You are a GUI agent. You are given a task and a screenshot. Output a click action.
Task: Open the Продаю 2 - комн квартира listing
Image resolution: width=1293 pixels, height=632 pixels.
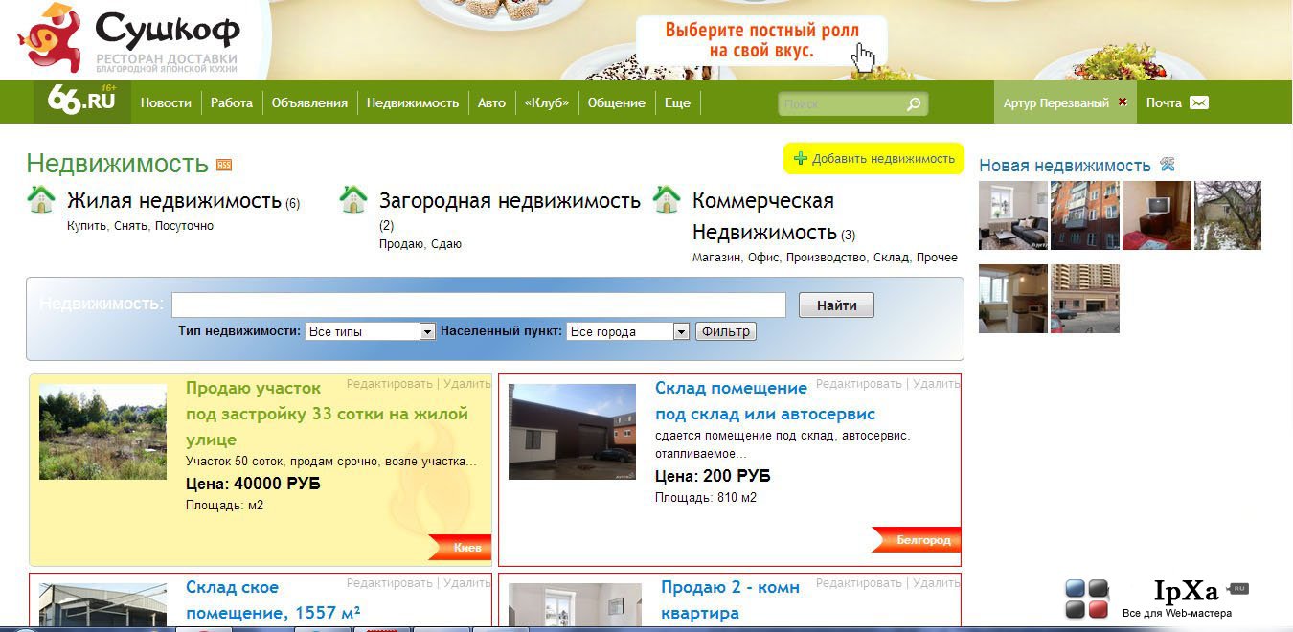(x=730, y=600)
